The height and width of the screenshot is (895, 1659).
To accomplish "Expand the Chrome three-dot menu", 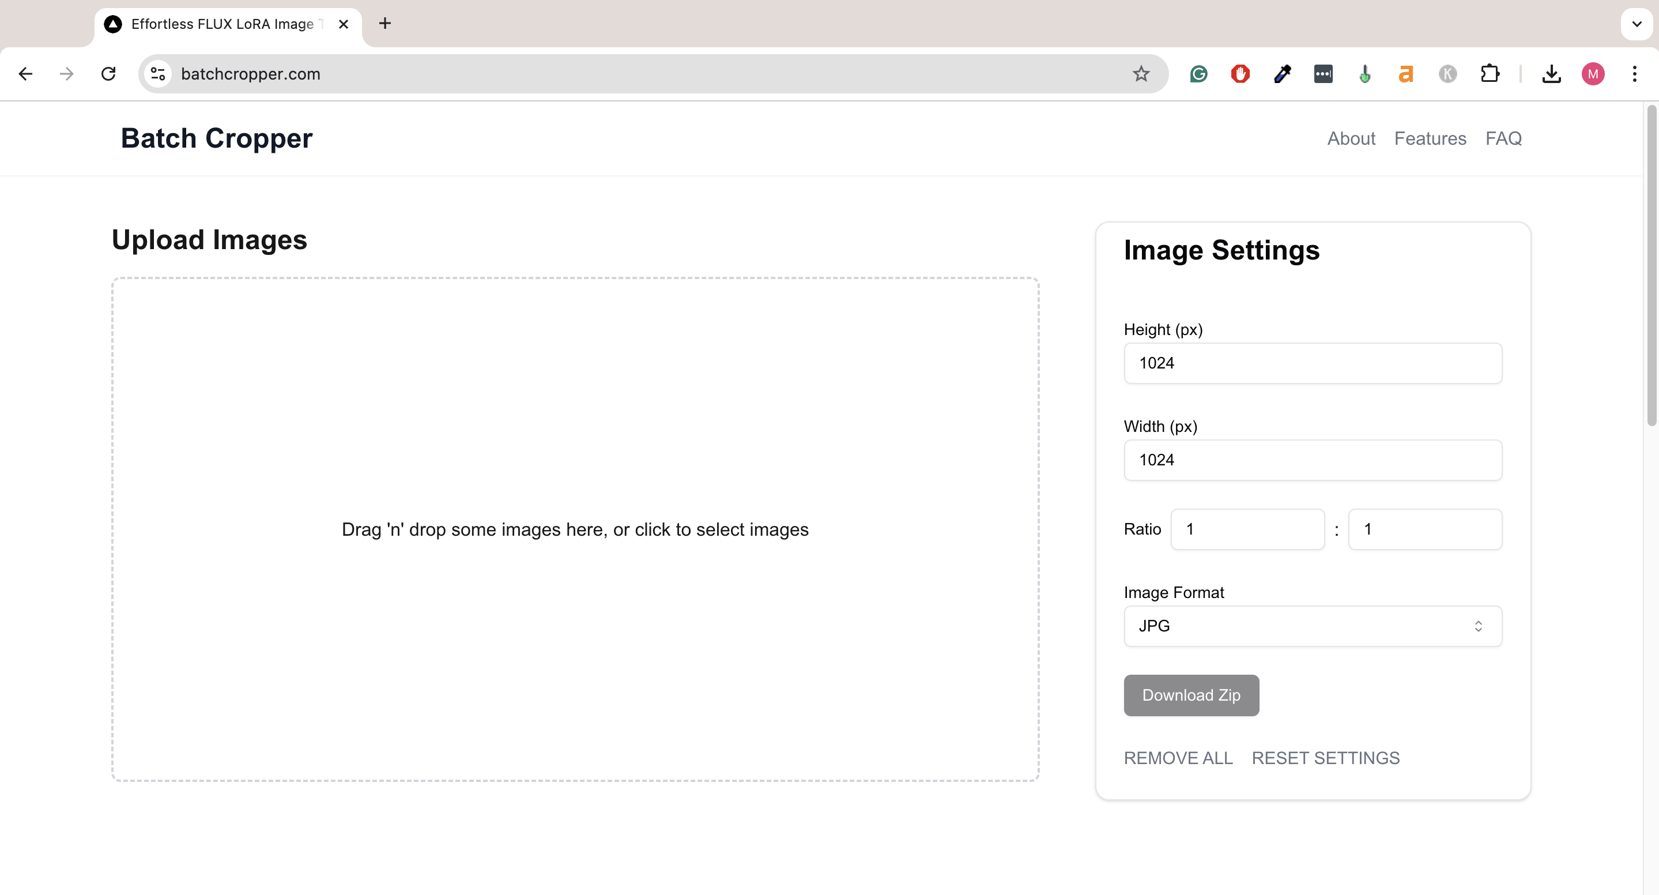I will click(x=1635, y=73).
